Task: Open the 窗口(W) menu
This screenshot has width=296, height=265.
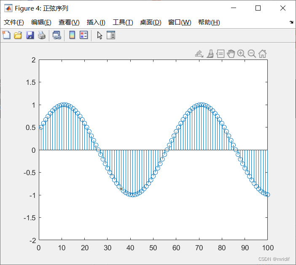Action: (x=180, y=22)
